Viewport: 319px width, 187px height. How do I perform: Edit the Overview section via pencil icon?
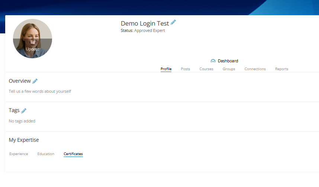pyautogui.click(x=35, y=81)
